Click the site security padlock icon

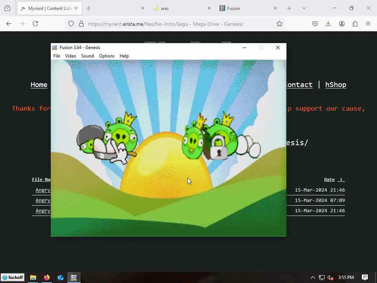pos(81,24)
